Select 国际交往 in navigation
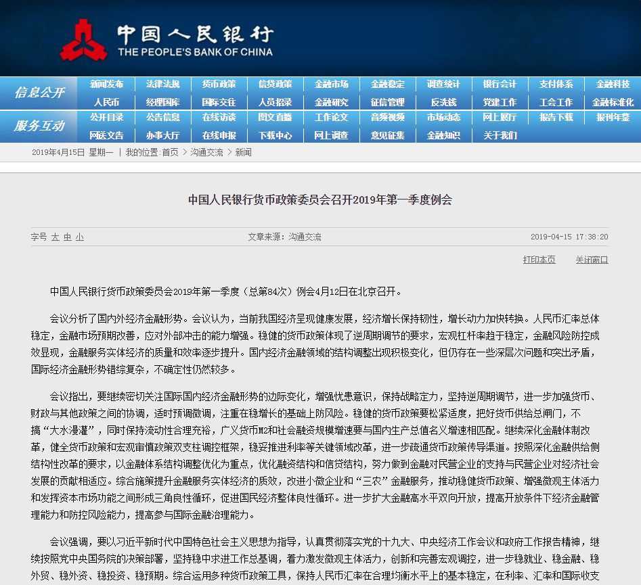Viewport: 641px width, 585px height. 219,102
